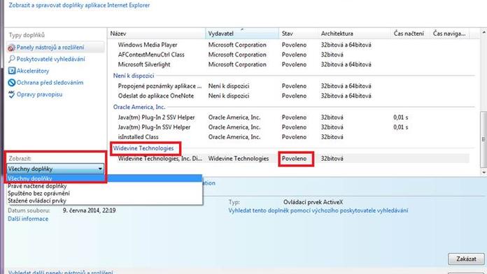Sort by the Název column header
The image size is (487, 274).
tap(157, 34)
